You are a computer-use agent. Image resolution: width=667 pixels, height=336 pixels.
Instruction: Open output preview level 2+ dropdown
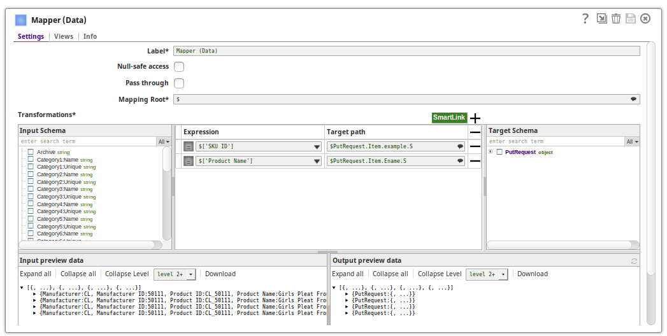pos(503,274)
